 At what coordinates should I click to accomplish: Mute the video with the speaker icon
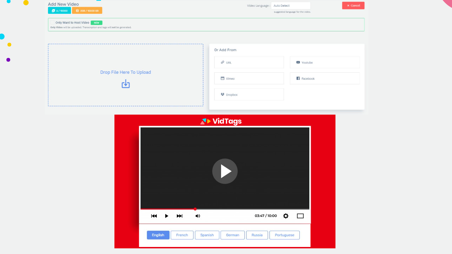point(198,216)
